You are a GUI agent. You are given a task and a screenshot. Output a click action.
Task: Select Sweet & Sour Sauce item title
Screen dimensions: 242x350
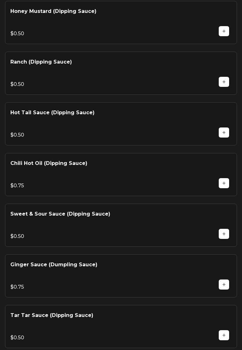click(x=60, y=214)
